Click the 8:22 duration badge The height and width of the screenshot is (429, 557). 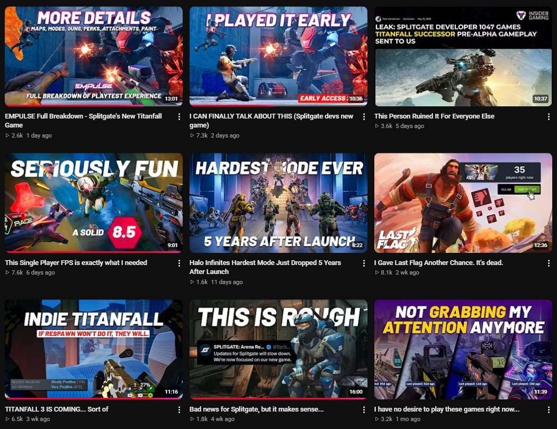[357, 245]
